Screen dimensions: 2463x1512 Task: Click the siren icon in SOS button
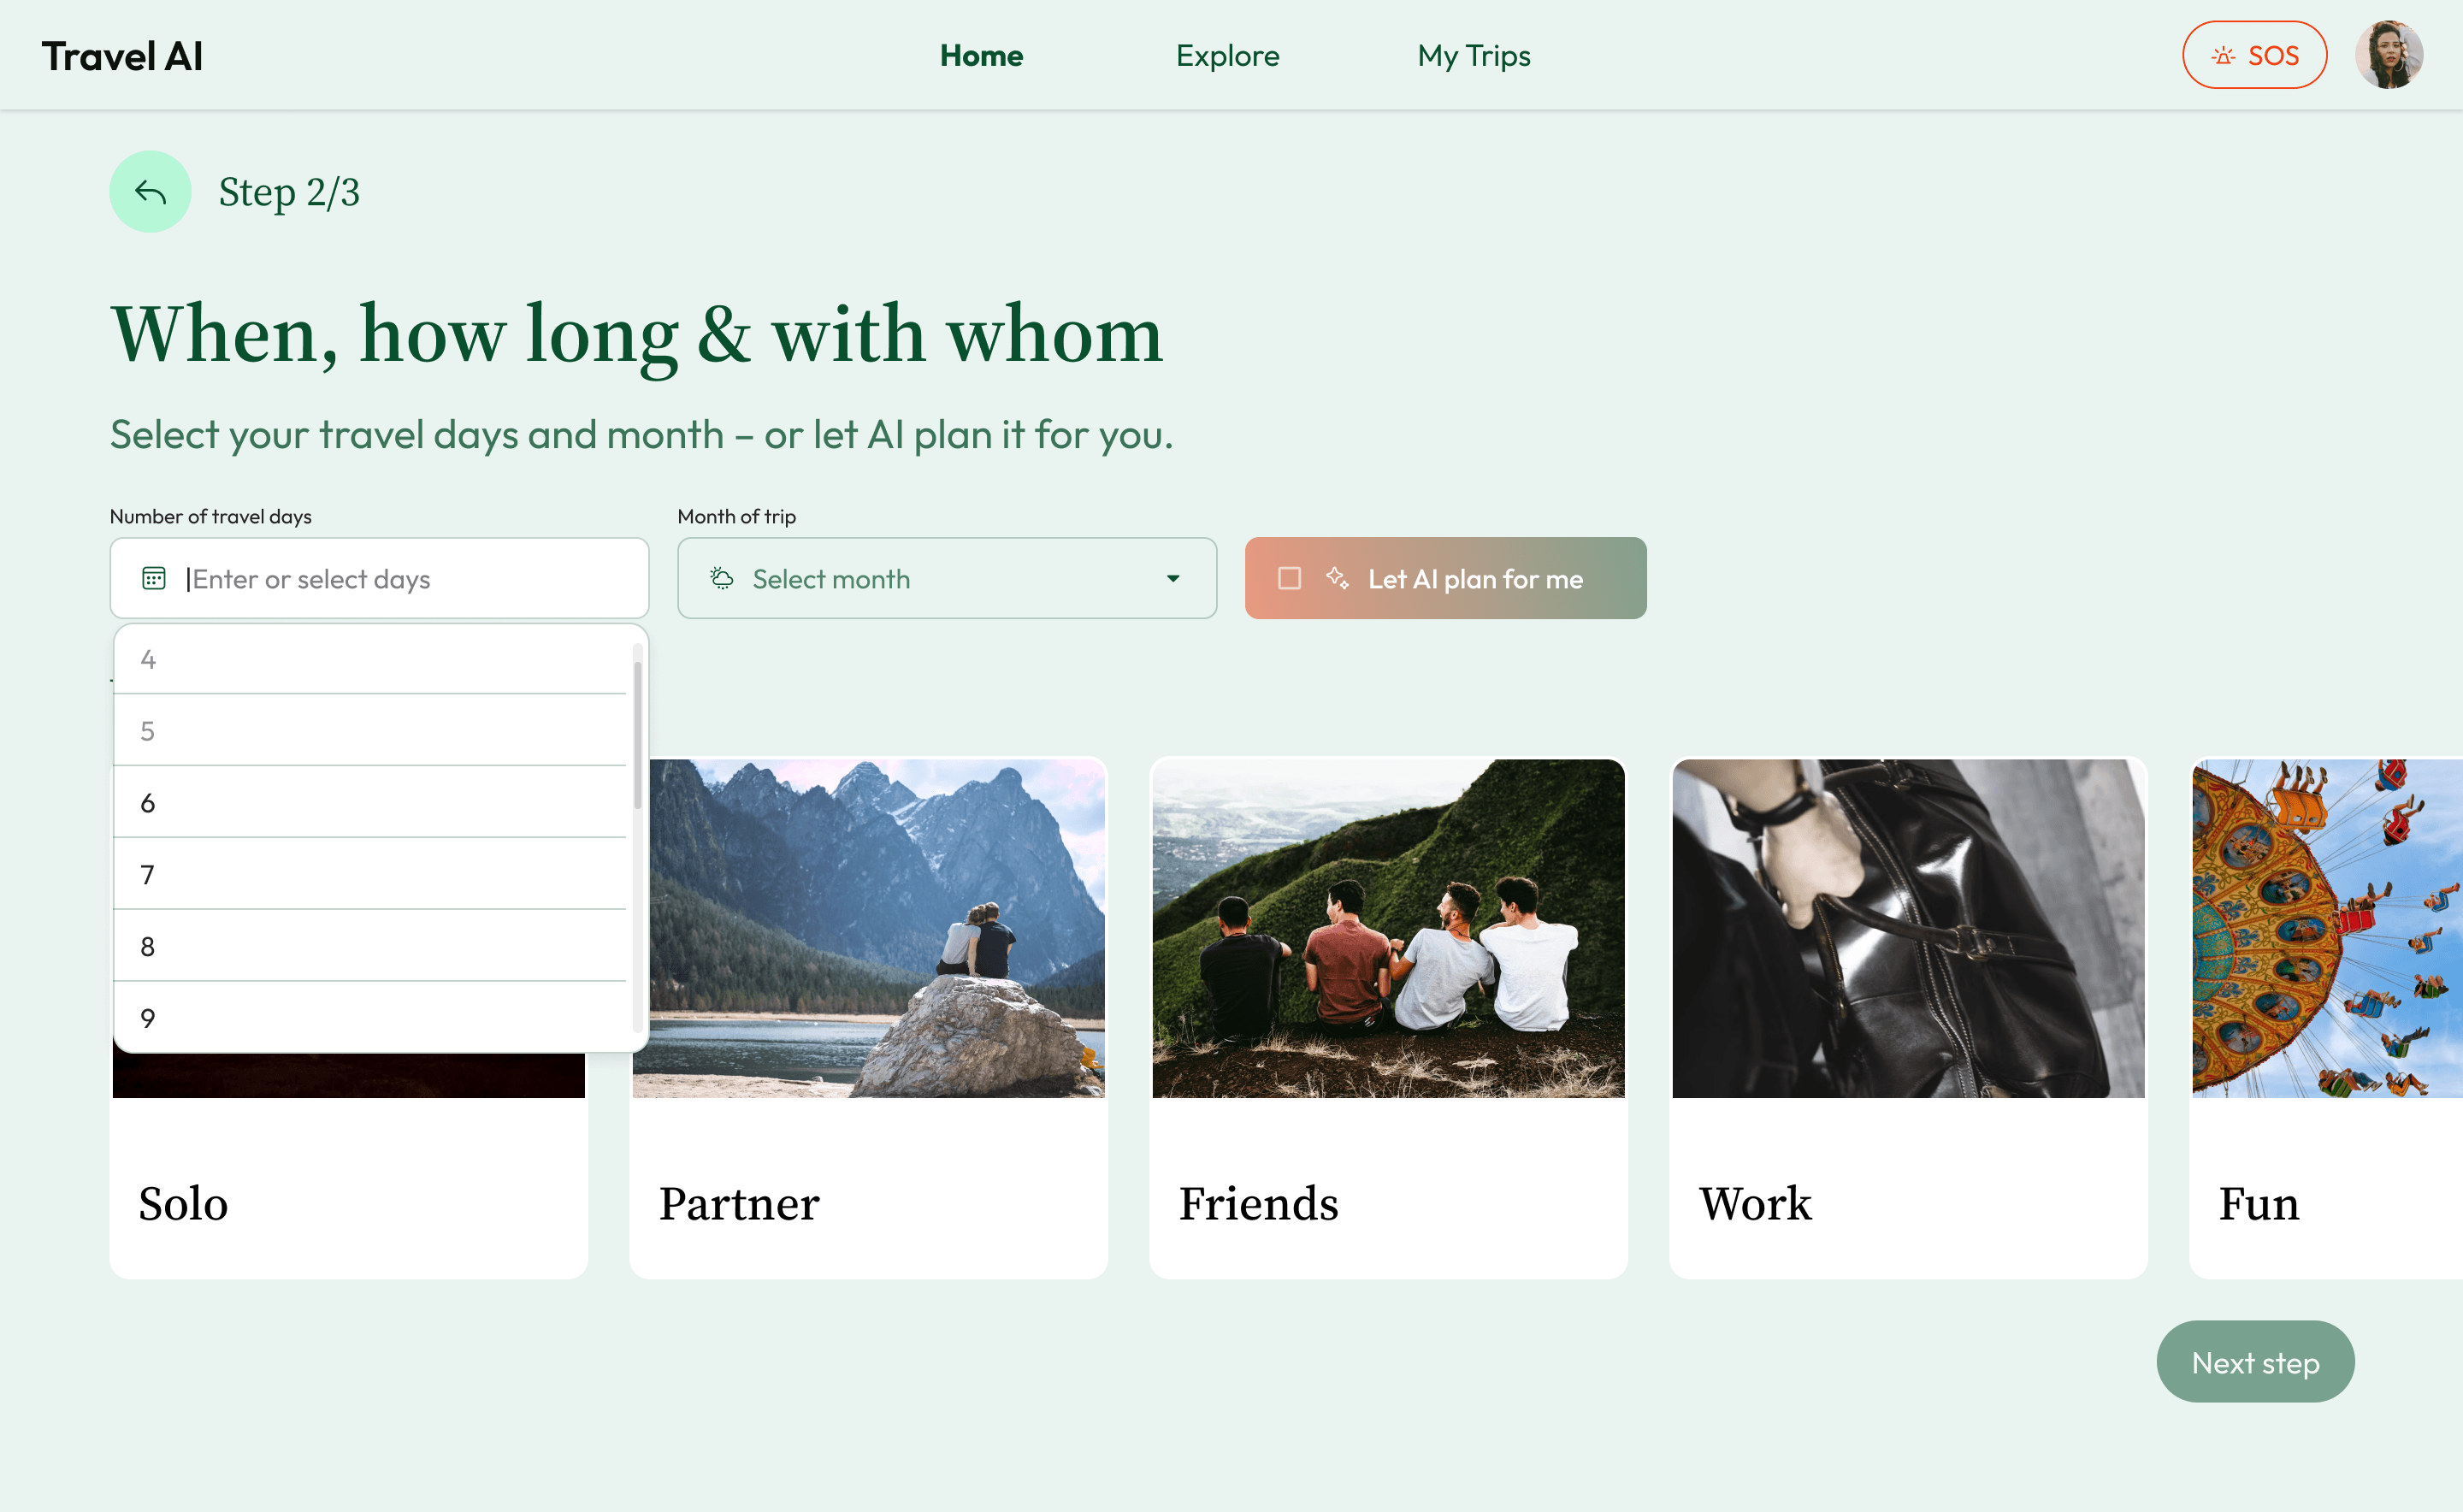tap(2223, 56)
